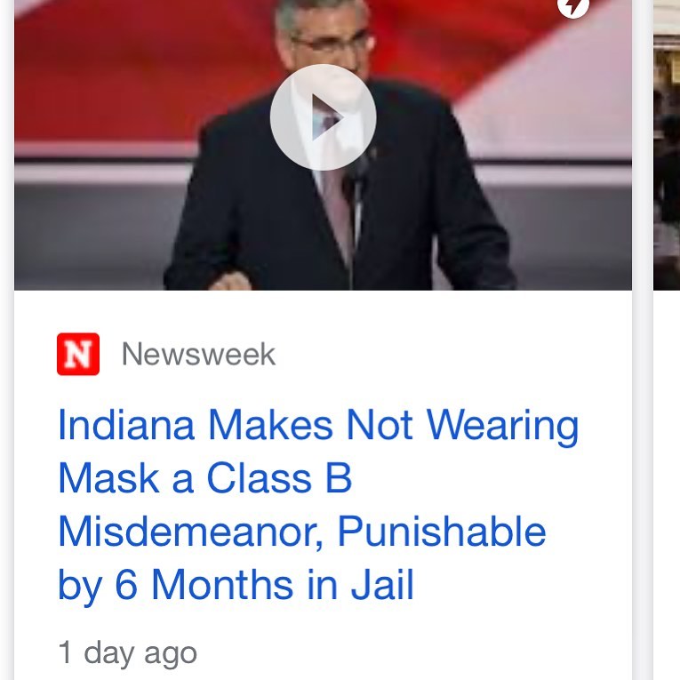Click the word 'Punishable' in the headline
Image resolution: width=680 pixels, height=680 pixels.
[442, 532]
